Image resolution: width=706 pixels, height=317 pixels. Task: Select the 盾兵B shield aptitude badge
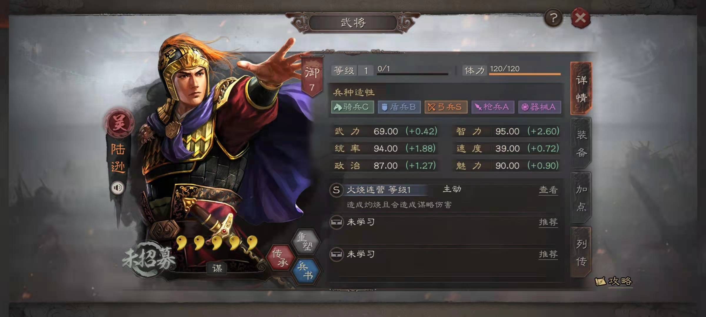pos(399,107)
